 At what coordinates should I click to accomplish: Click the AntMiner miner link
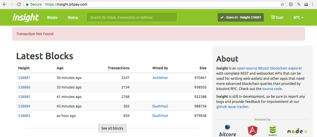[x=160, y=78]
